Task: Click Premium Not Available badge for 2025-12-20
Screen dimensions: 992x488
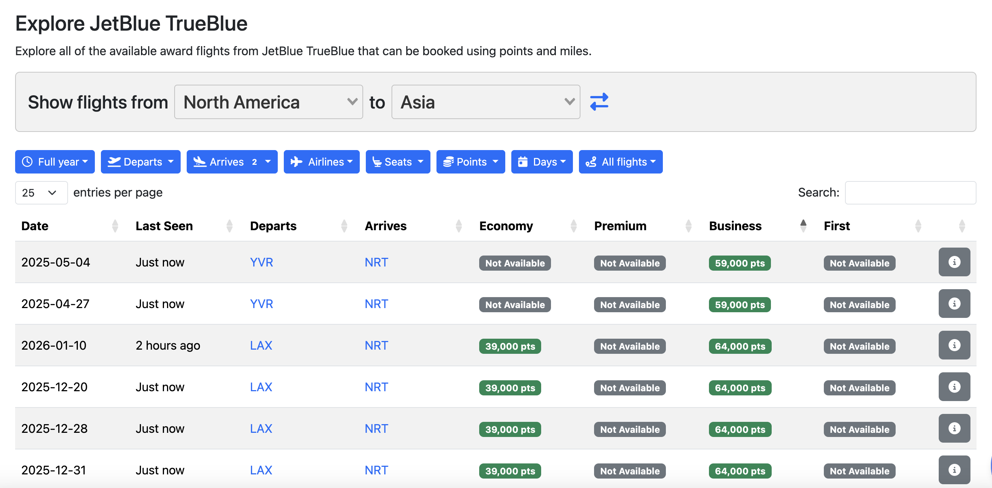Action: click(630, 388)
